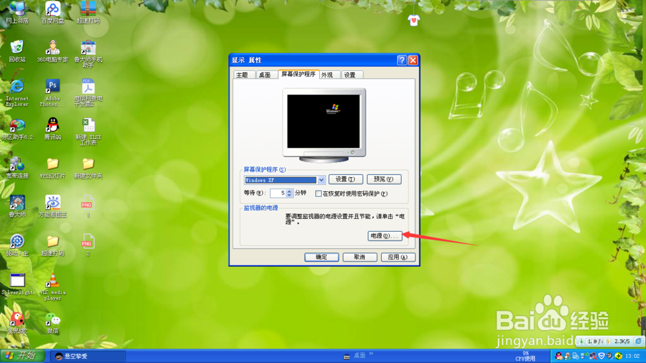
Task: Open the 百度网盘 desktop shortcut
Action: click(53, 12)
